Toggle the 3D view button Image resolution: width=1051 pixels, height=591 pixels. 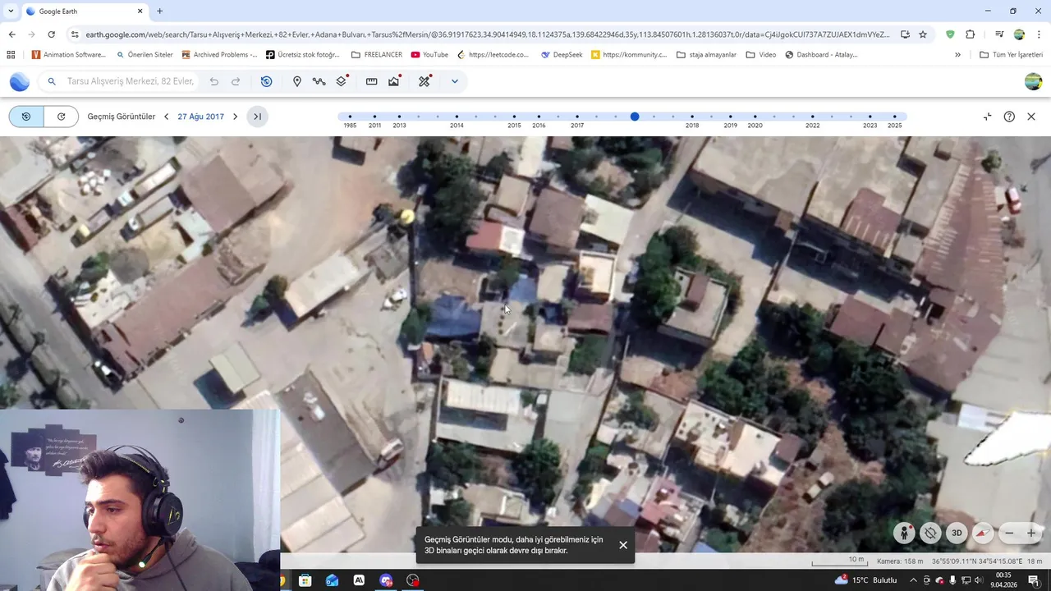coord(957,533)
